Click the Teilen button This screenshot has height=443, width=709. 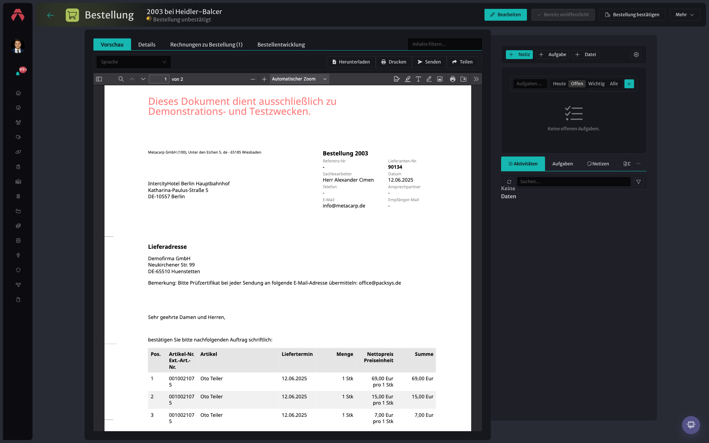pos(462,62)
